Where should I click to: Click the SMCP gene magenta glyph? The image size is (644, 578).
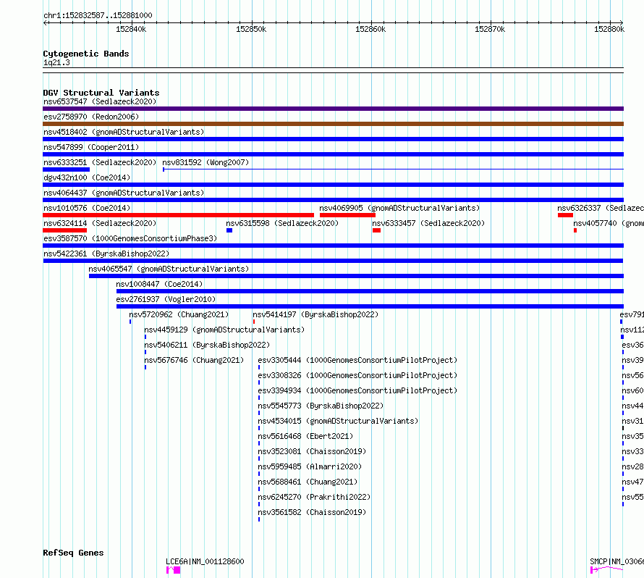coord(606,570)
